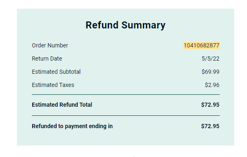Select the return date value 5/5/22
Image resolution: width=247 pixels, height=157 pixels.
(211, 59)
